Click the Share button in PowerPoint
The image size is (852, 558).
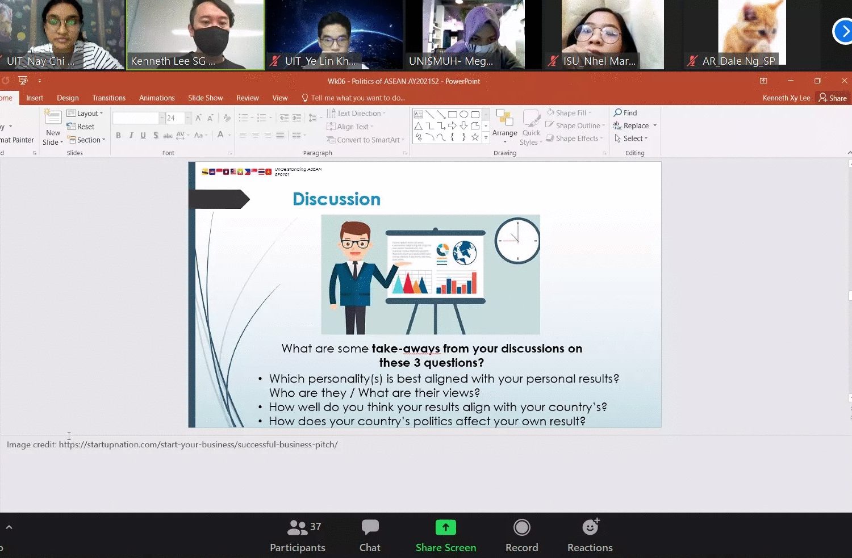[833, 98]
